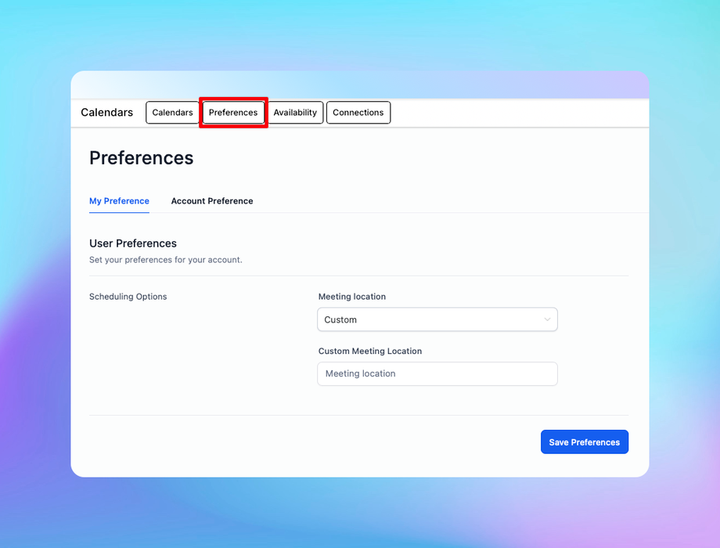Click the Calendars title in the header
Screen dimensions: 720x548
pyautogui.click(x=106, y=113)
